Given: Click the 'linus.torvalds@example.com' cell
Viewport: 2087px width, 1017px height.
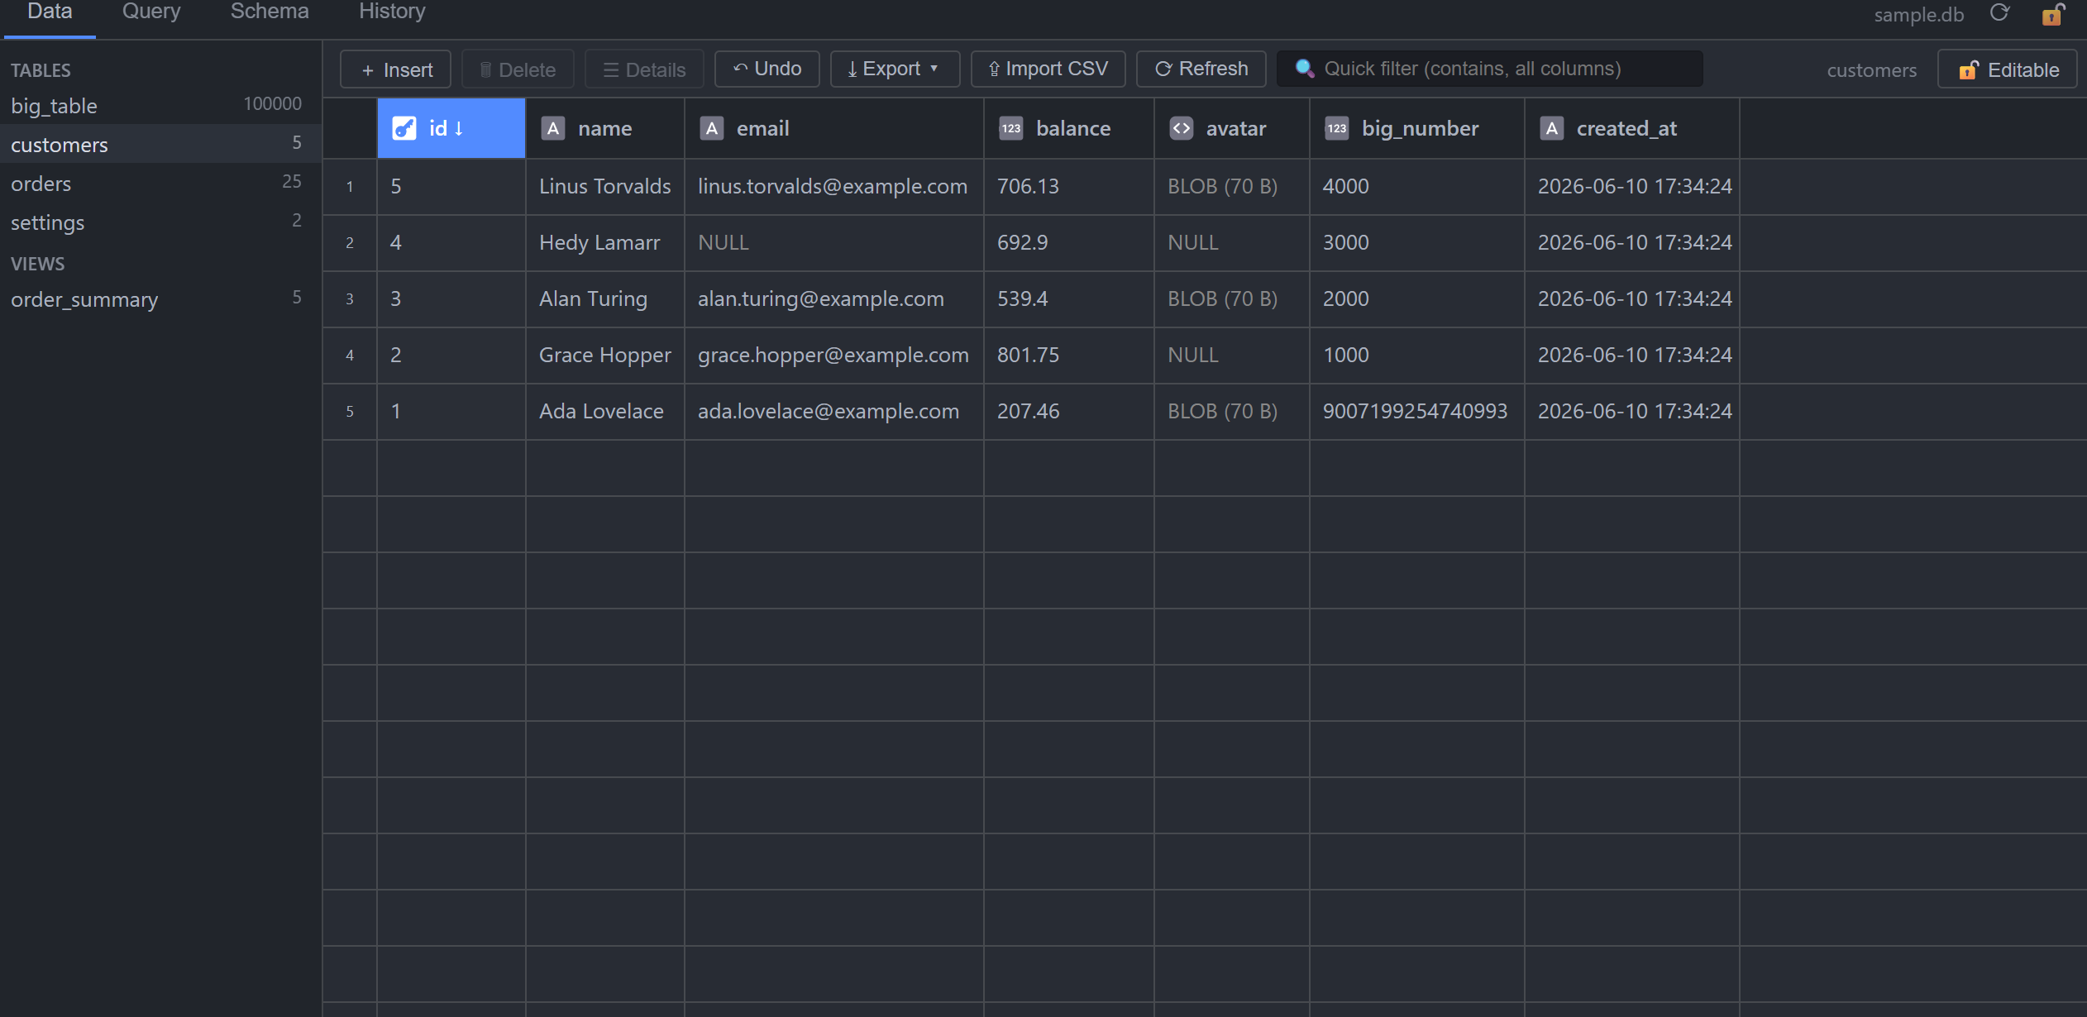Looking at the screenshot, I should click(834, 187).
